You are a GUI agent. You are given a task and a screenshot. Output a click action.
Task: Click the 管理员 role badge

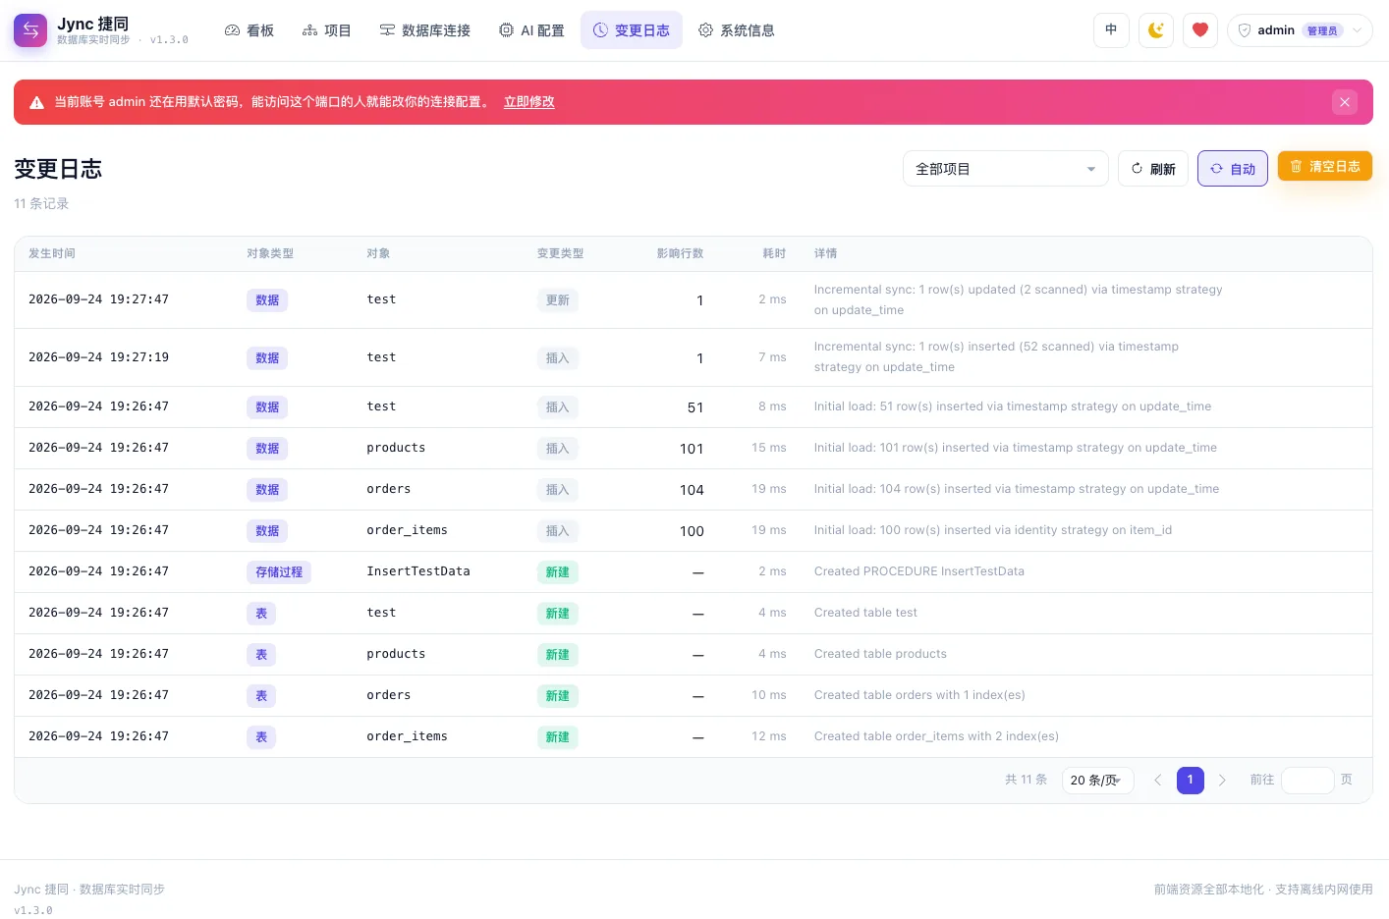click(x=1322, y=31)
